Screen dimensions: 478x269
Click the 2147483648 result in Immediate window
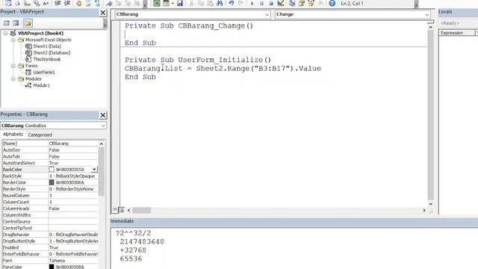[142, 241]
